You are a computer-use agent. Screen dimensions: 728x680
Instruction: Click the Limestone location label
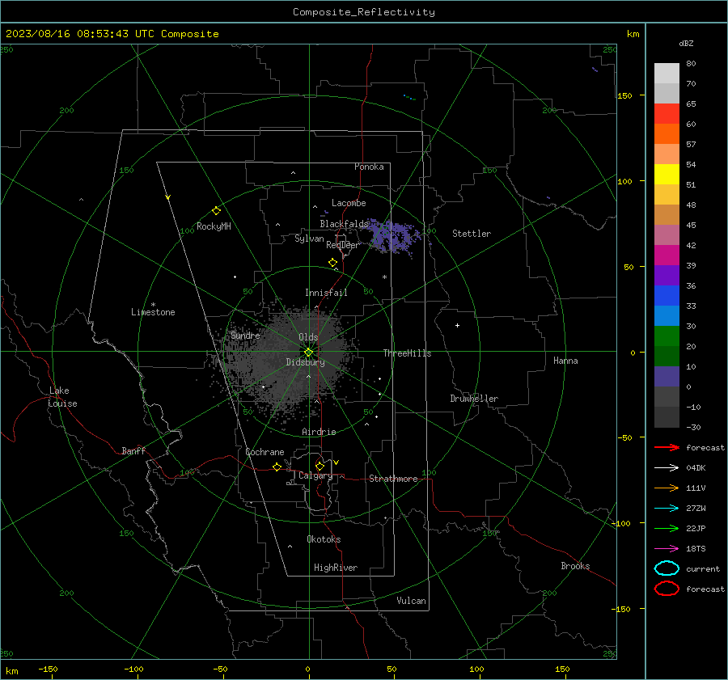153,312
